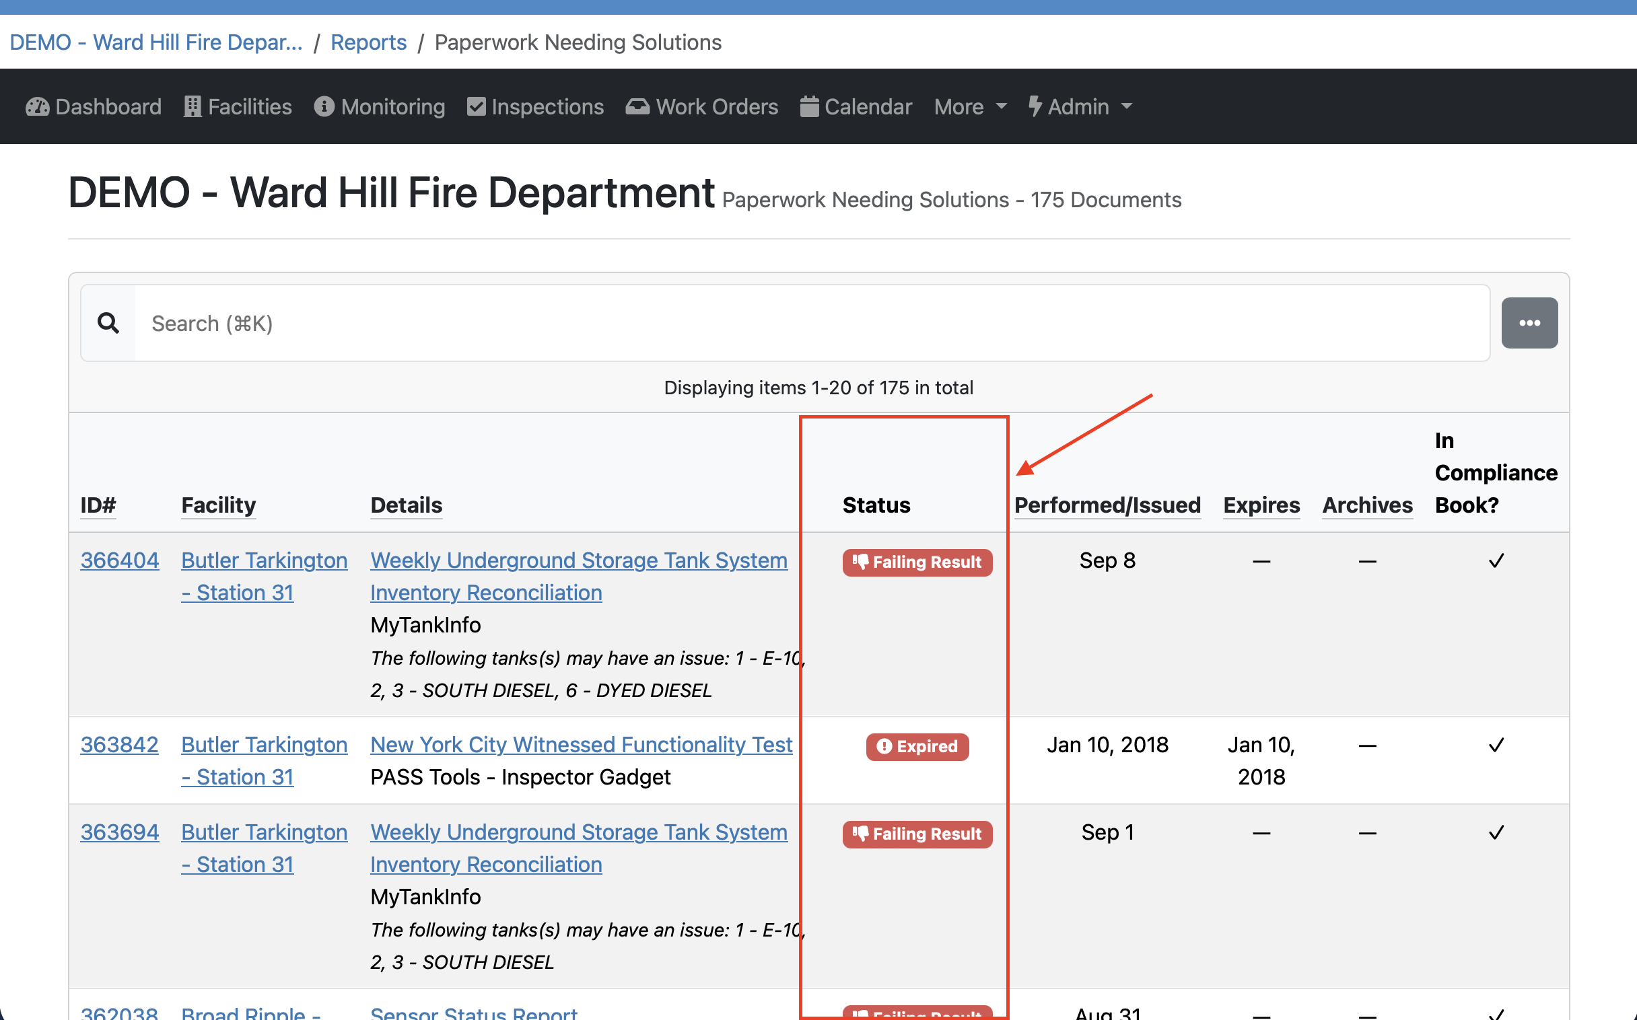The image size is (1637, 1020).
Task: Sort by Expires column header
Action: pos(1261,505)
